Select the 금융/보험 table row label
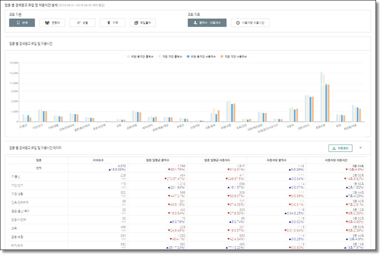Image resolution: width=381 pixels, height=255 pixels. tap(17, 237)
